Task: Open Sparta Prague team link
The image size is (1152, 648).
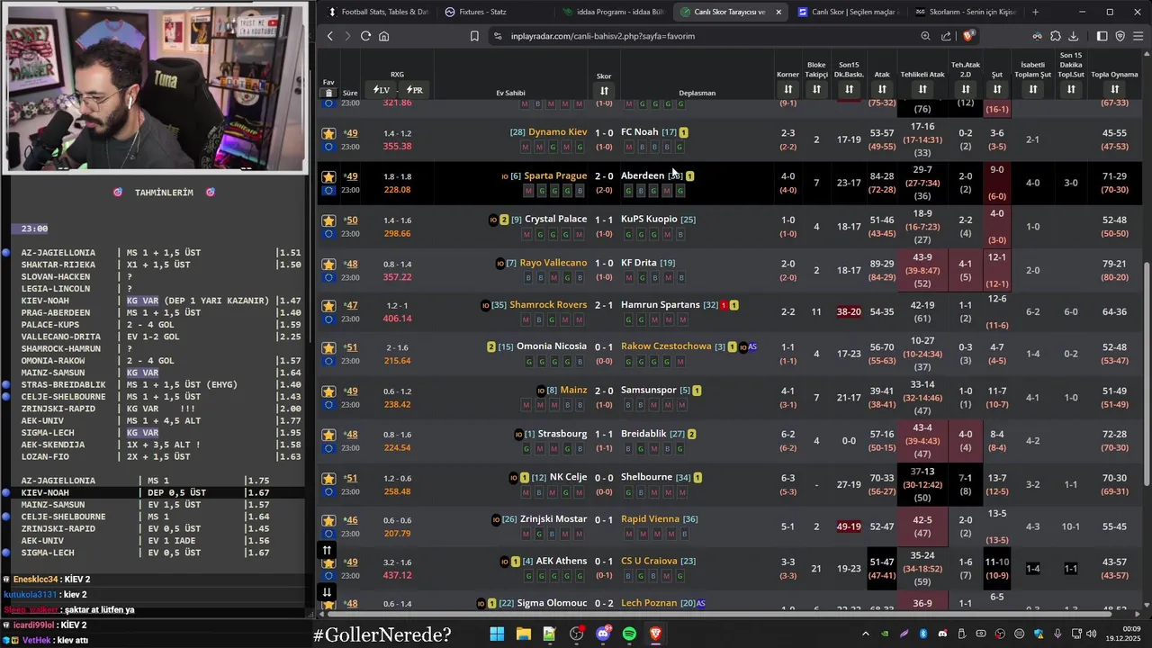Action: (x=555, y=175)
